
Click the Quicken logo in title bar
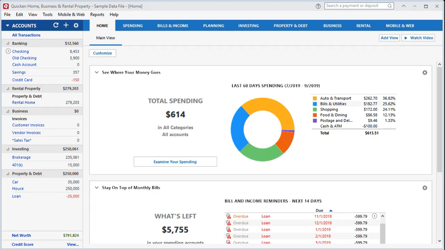tap(6, 6)
